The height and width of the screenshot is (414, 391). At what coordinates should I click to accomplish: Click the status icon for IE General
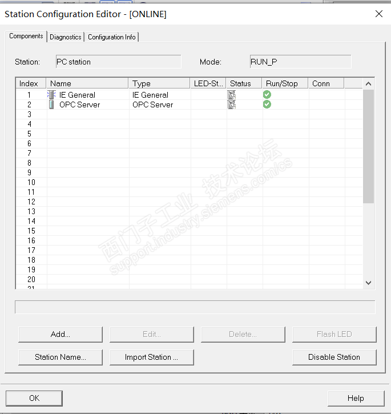click(x=232, y=95)
